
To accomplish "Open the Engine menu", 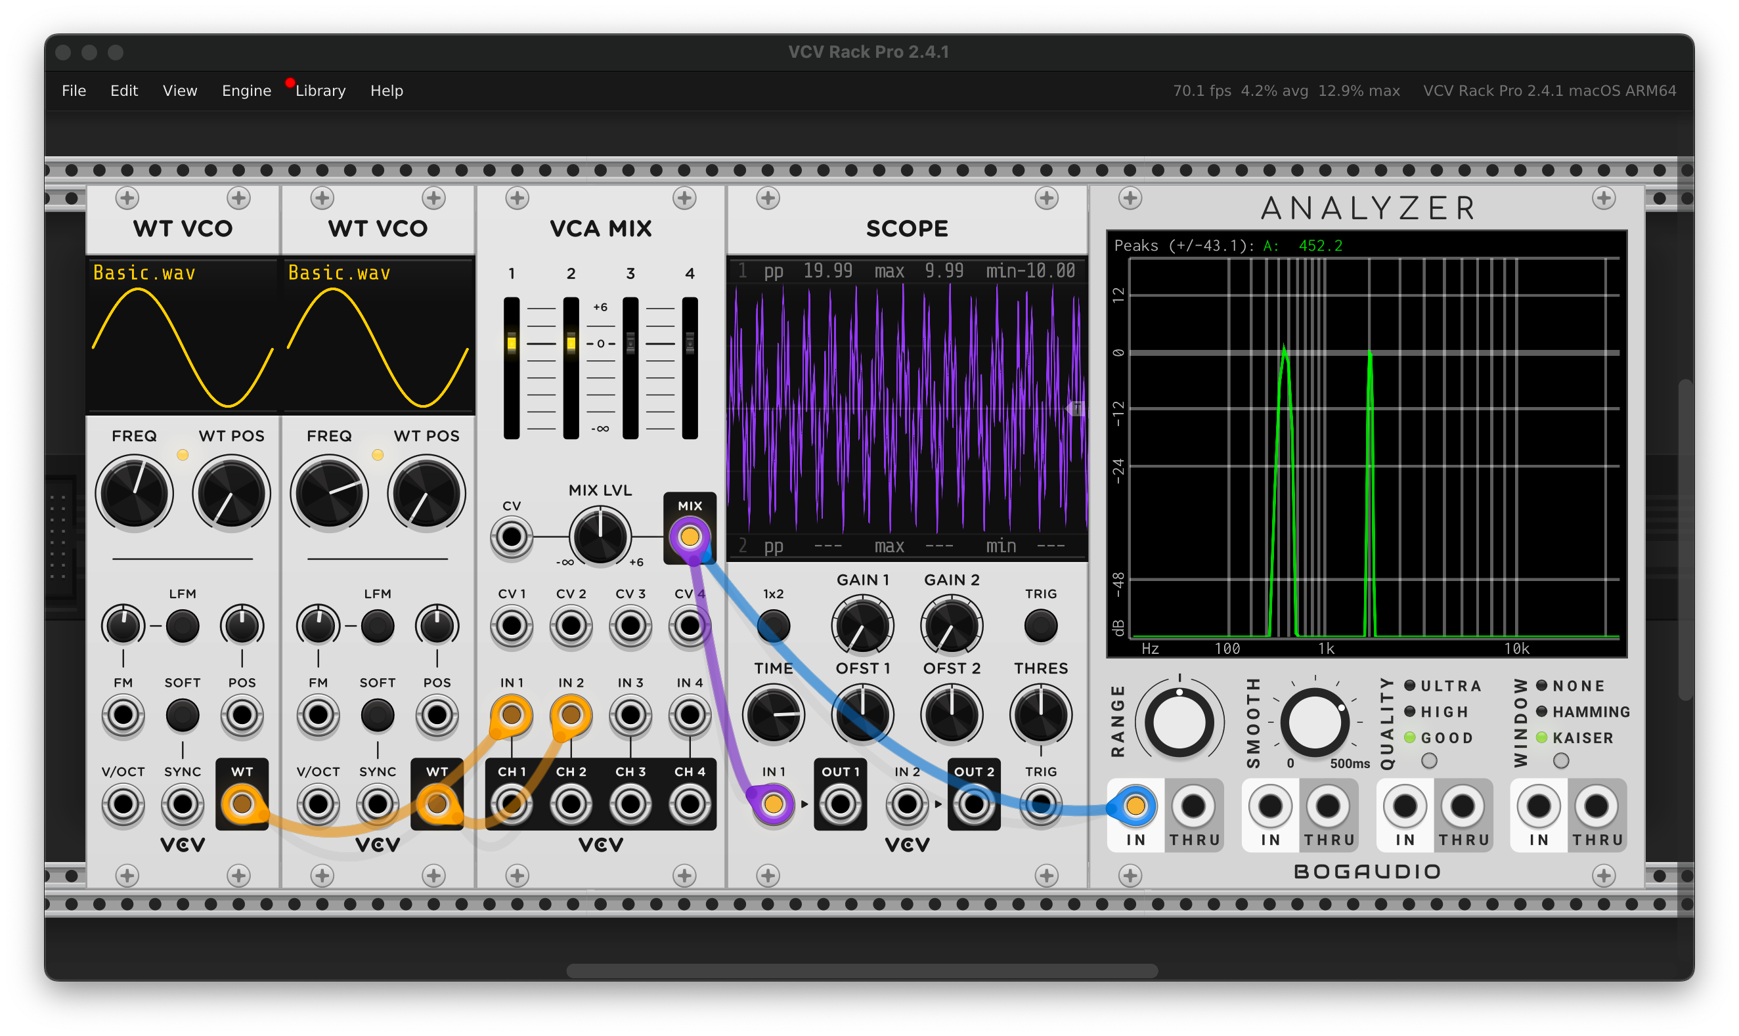I will pos(246,91).
